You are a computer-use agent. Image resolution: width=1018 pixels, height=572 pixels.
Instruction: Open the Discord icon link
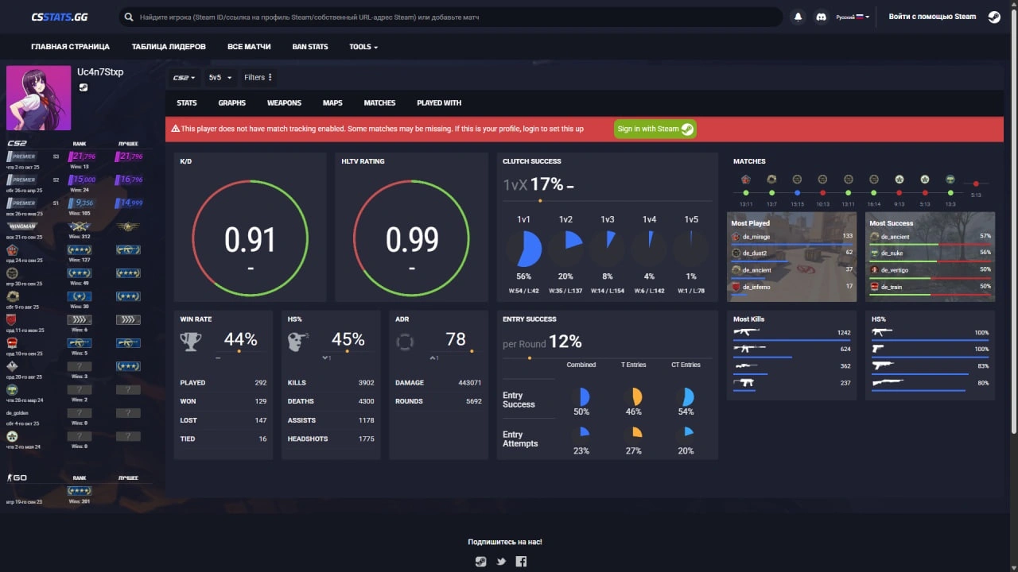pyautogui.click(x=821, y=17)
